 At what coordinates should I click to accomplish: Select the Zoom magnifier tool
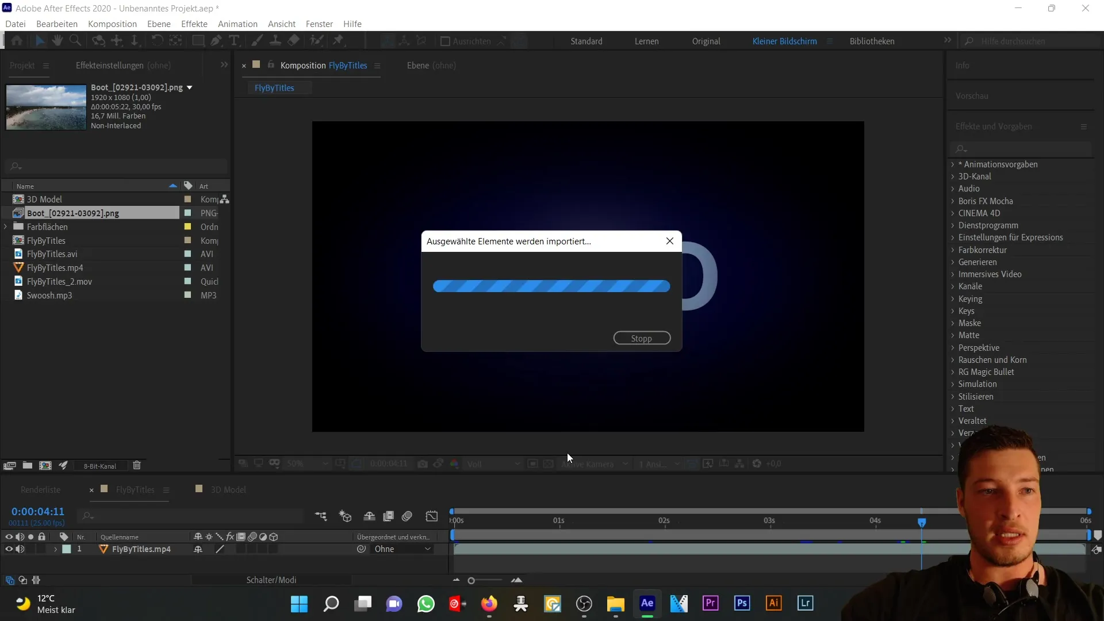click(x=75, y=41)
